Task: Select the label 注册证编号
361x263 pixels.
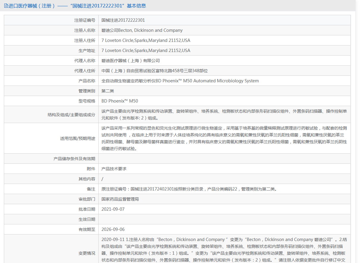Action: pyautogui.click(x=85, y=20)
